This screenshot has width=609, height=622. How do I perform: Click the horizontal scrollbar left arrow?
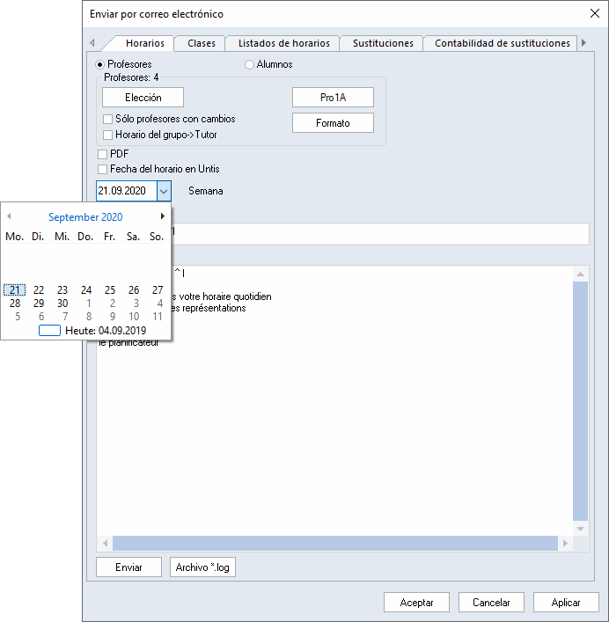click(x=105, y=543)
